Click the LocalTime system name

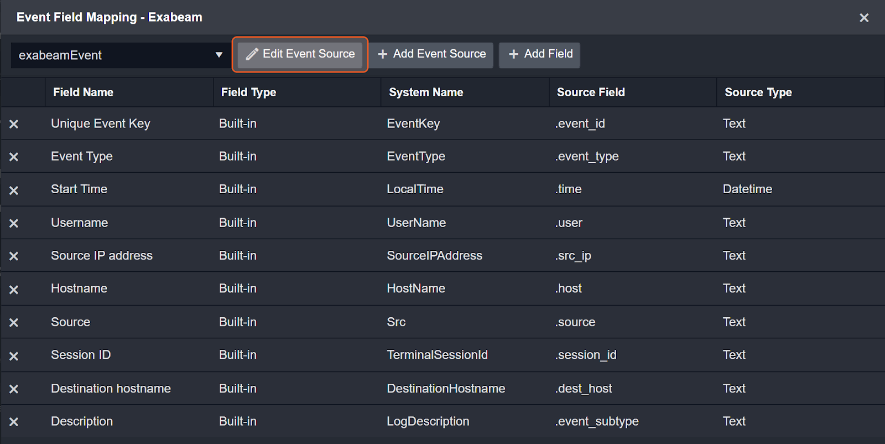(415, 189)
